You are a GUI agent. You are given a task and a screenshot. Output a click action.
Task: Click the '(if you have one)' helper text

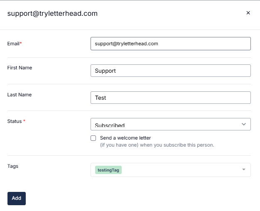157,145
